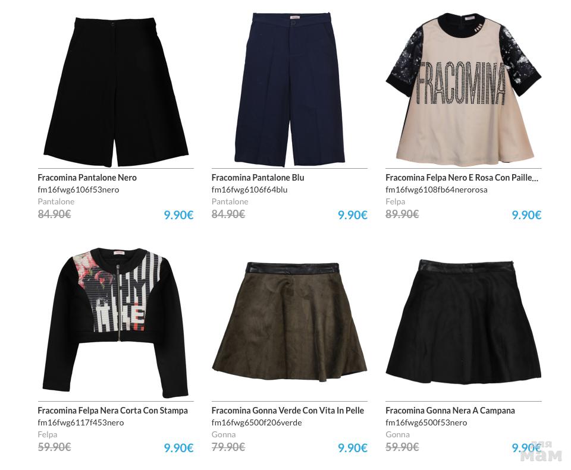Click product code fm16fwg6500f206verde
571x470 pixels.
click(x=257, y=422)
